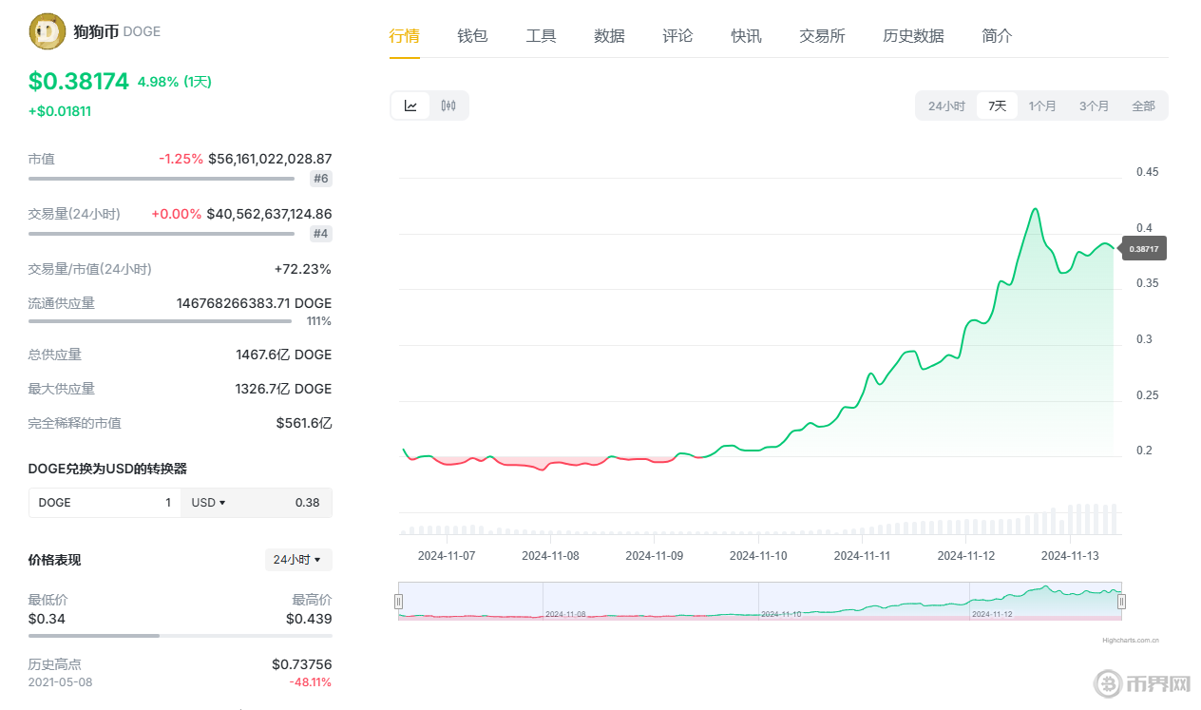
Task: Open the USD currency dropdown
Action: (208, 503)
